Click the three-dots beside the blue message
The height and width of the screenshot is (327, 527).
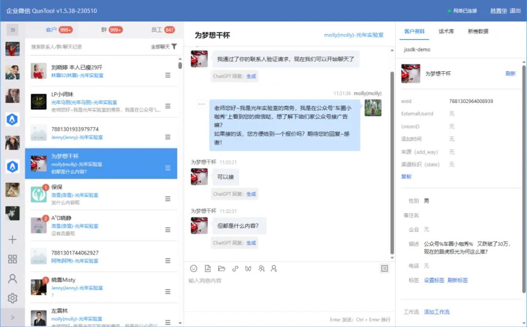tap(202, 104)
